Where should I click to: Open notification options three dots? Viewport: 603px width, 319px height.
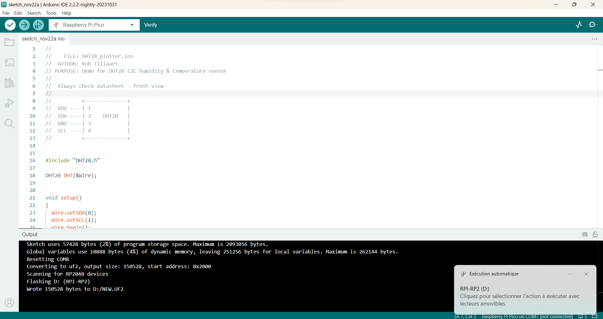[570, 274]
